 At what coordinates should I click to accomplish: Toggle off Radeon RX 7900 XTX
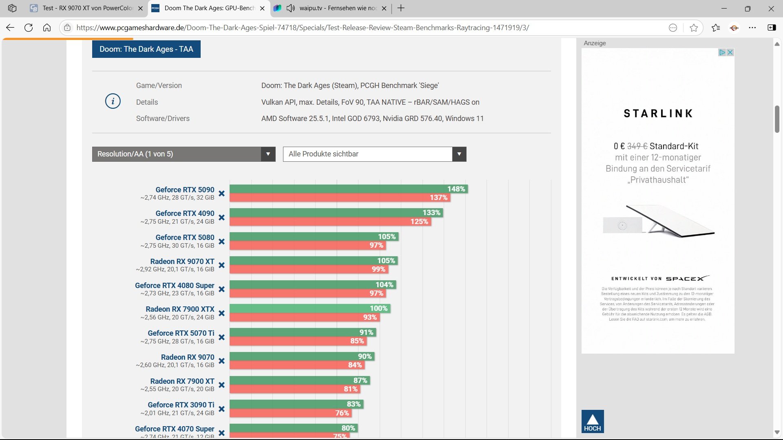[x=221, y=313]
